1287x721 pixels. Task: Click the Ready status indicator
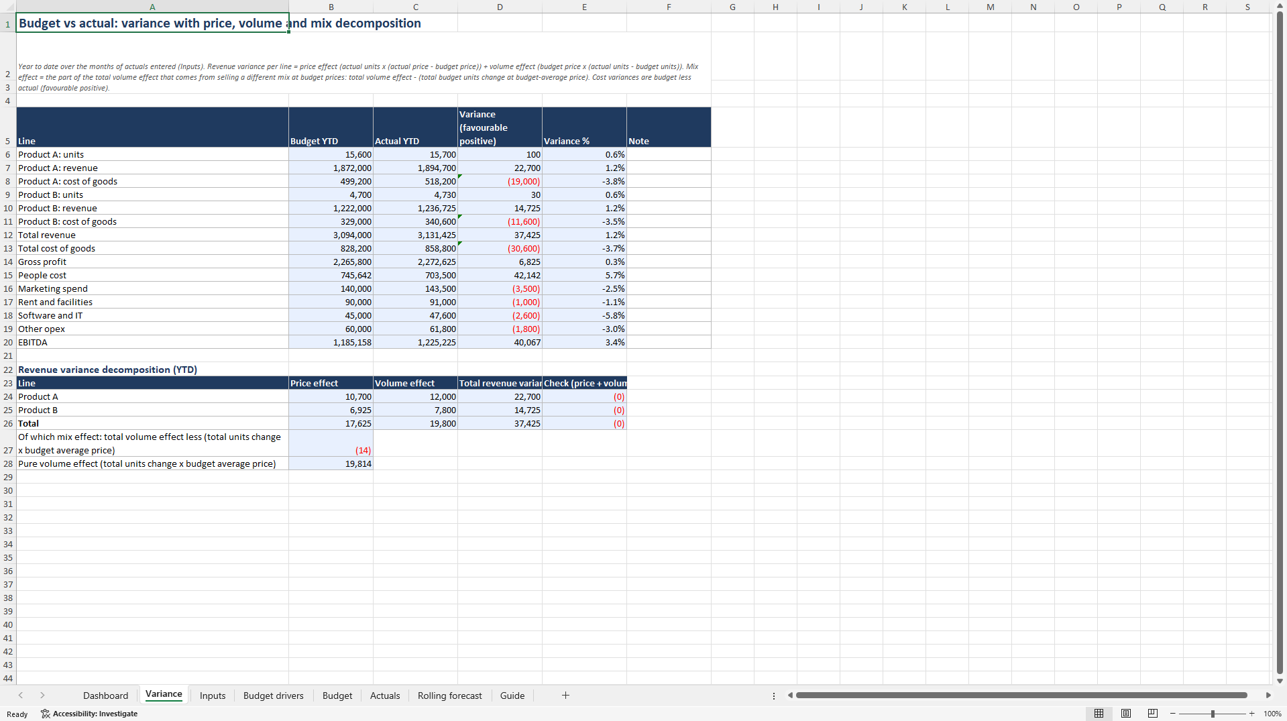[17, 714]
